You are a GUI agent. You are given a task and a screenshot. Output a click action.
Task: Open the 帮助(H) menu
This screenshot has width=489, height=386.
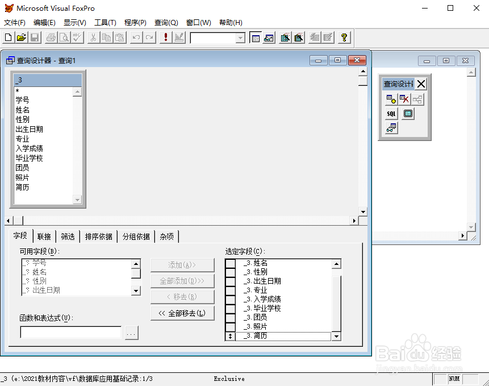[231, 23]
